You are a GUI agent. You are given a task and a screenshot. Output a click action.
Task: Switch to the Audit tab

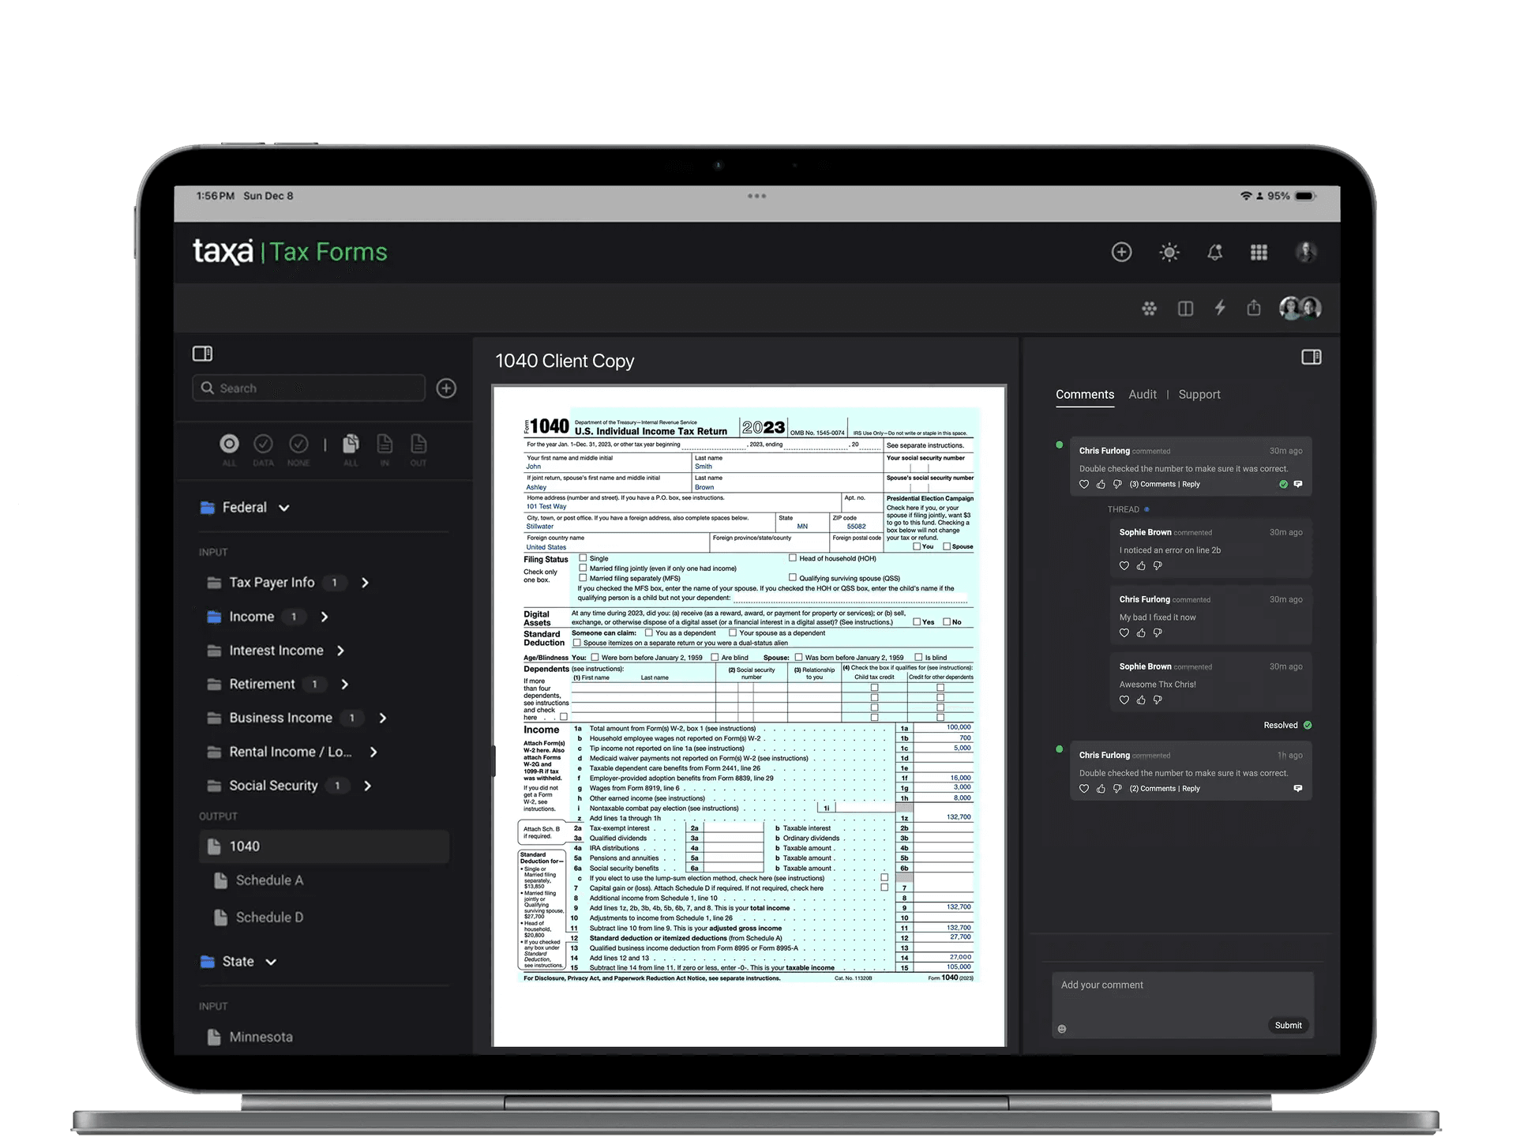pyautogui.click(x=1143, y=394)
